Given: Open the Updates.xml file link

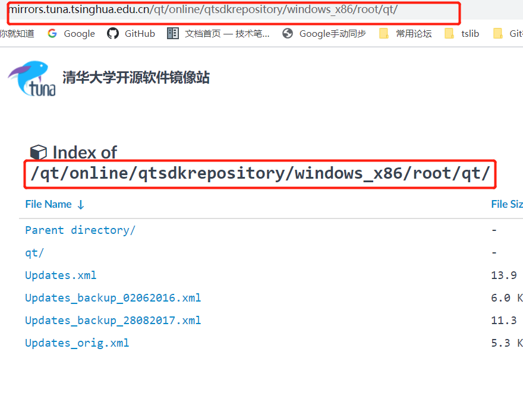Looking at the screenshot, I should (x=61, y=275).
